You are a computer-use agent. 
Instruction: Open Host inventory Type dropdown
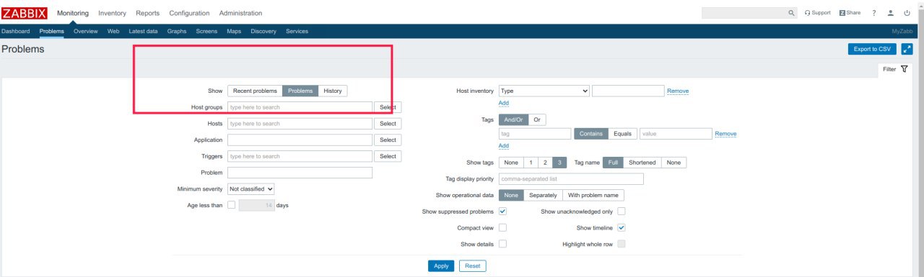pyautogui.click(x=544, y=91)
